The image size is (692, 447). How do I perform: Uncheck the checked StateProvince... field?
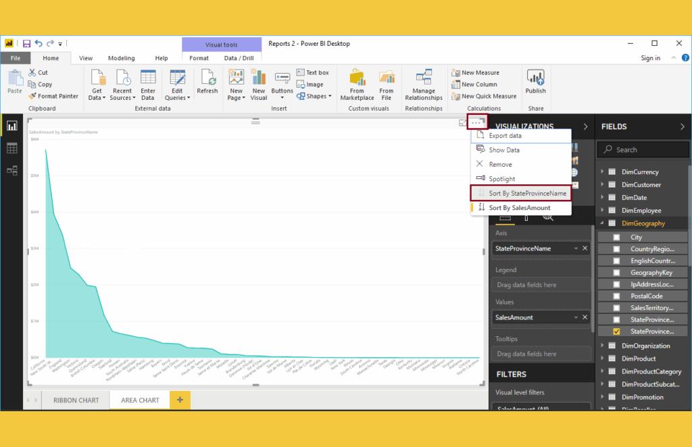[x=616, y=332]
